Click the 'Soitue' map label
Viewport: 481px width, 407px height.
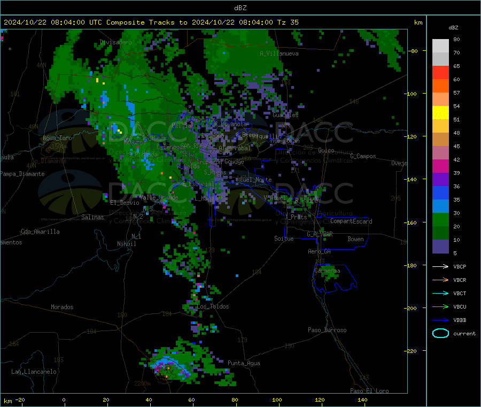[284, 239]
